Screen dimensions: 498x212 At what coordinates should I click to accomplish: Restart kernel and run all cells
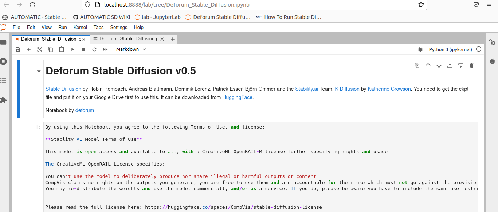pyautogui.click(x=105, y=49)
